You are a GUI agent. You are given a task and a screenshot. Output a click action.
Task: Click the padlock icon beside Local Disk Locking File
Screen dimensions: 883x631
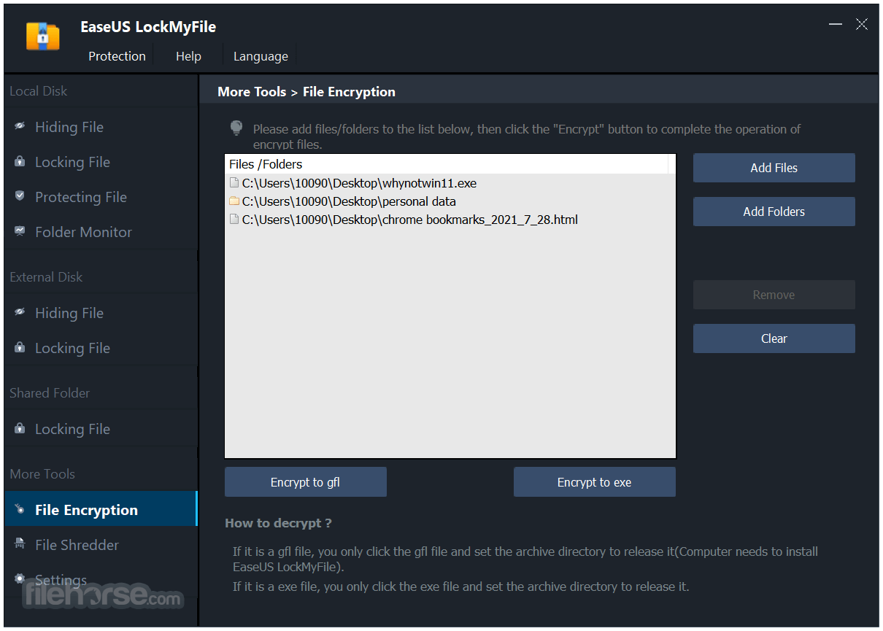(20, 161)
